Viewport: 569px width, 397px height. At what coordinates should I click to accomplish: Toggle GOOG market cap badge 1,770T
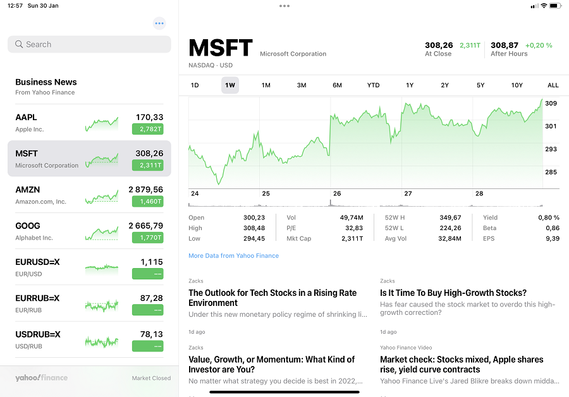[x=148, y=238]
